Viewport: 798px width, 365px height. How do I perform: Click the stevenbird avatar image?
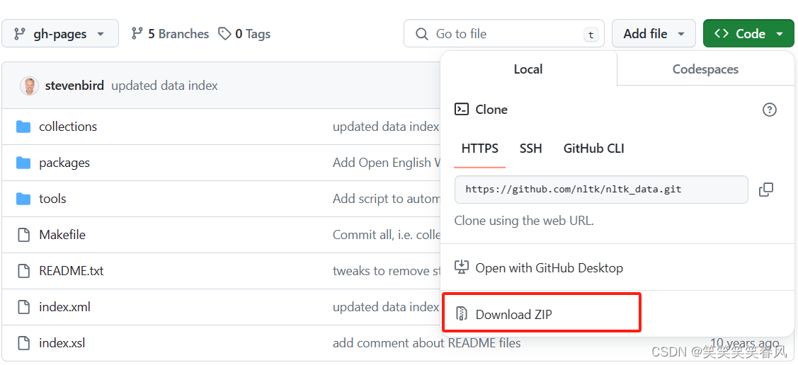(x=29, y=86)
